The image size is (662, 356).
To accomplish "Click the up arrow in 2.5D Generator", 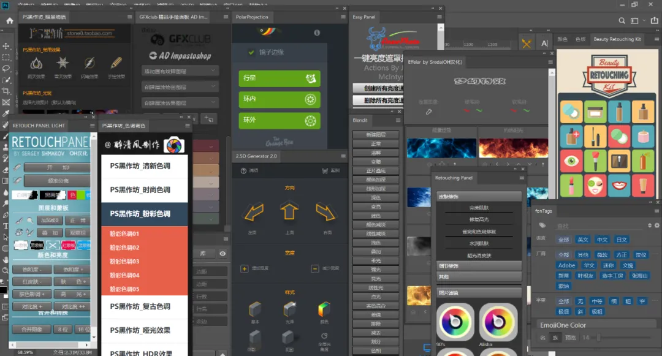I will (289, 211).
